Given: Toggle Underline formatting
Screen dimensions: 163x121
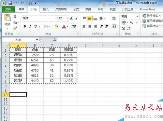Looking at the screenshot, I should coord(36,26).
